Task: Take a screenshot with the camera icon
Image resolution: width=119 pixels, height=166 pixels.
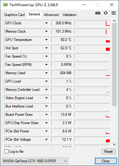Action: tap(98, 13)
